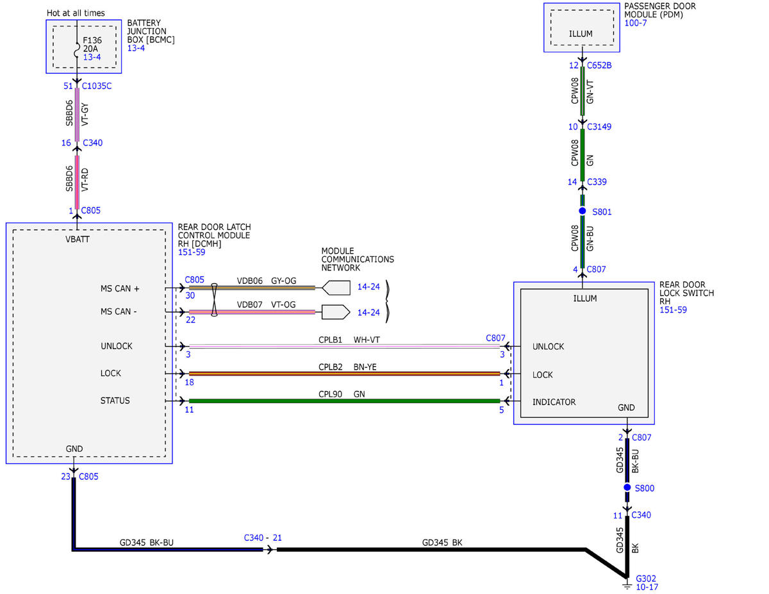Click the INDICATOR pin label

[x=554, y=402]
